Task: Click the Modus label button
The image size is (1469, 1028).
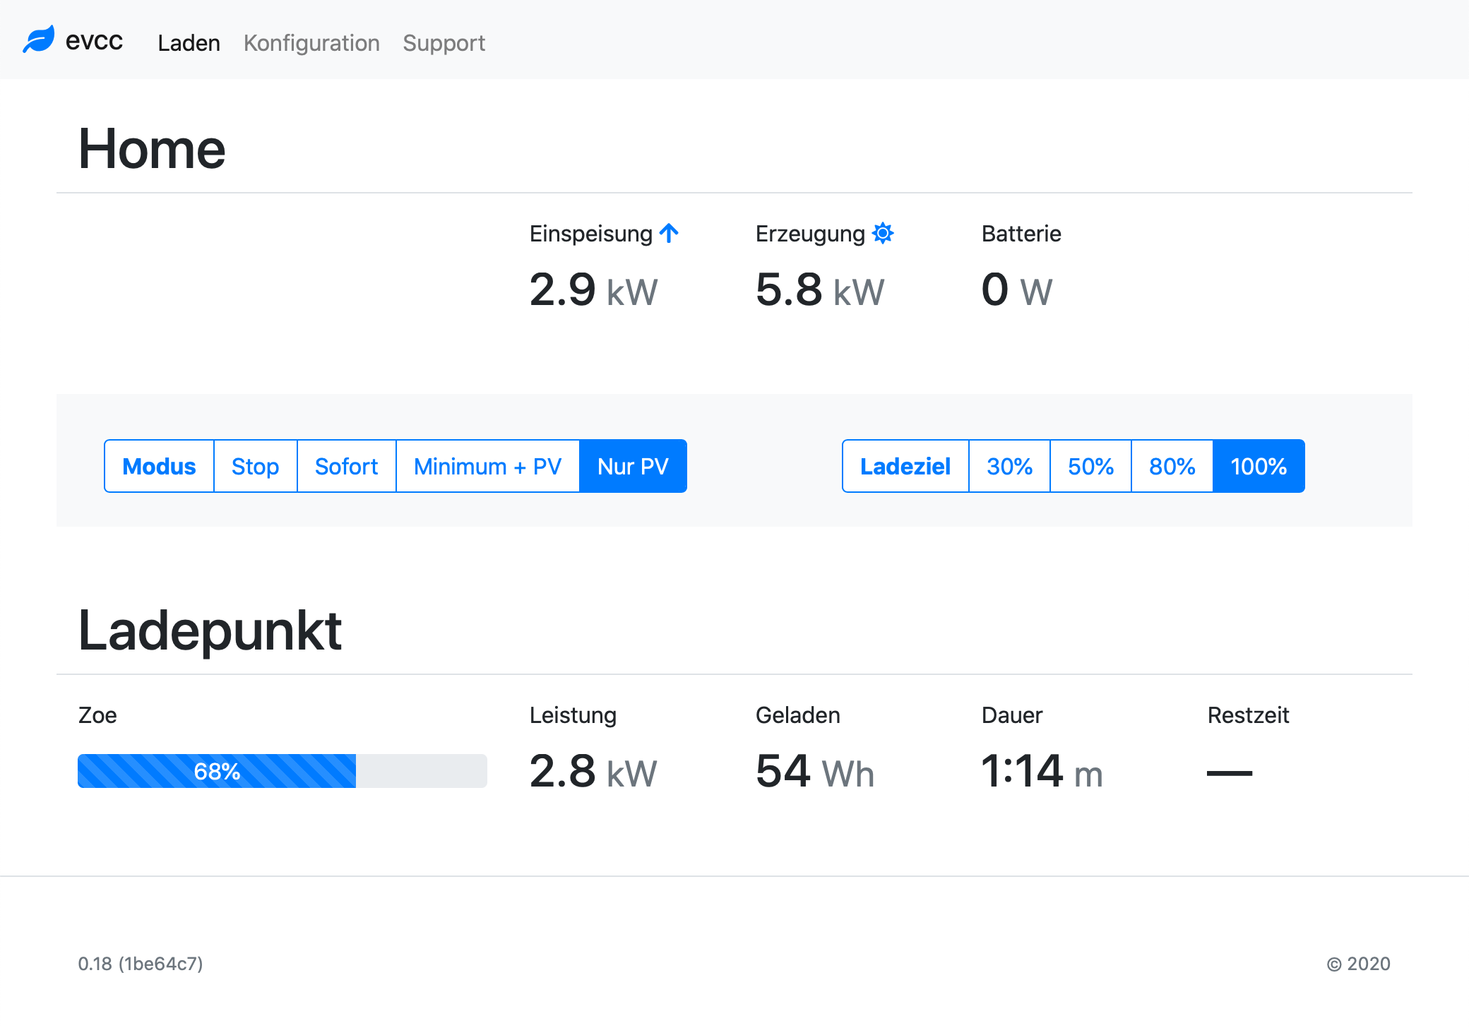Action: click(159, 467)
